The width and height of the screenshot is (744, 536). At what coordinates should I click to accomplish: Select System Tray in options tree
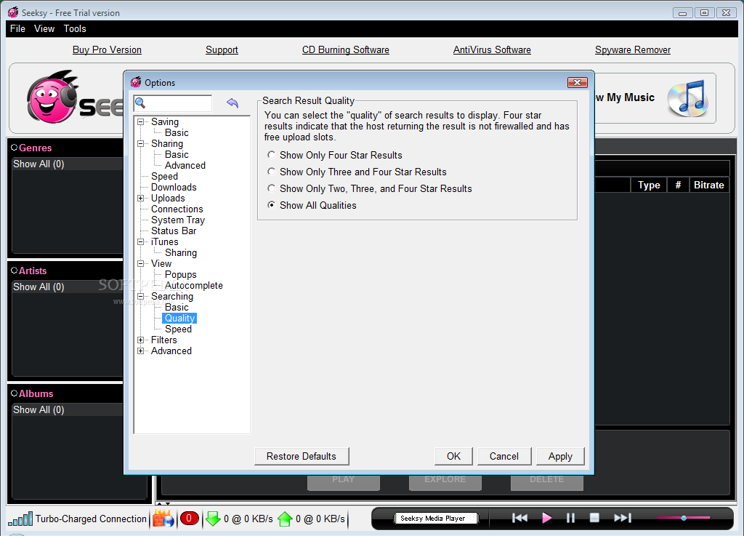coord(178,220)
